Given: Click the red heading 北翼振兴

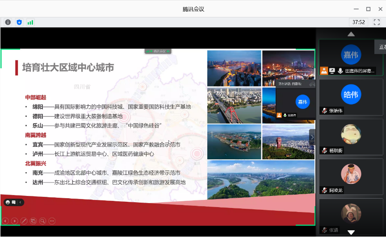Looking at the screenshot, I should [x=36, y=163].
